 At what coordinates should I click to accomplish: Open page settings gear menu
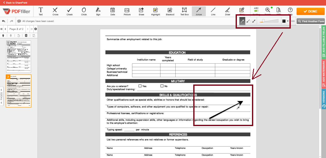[35, 29]
